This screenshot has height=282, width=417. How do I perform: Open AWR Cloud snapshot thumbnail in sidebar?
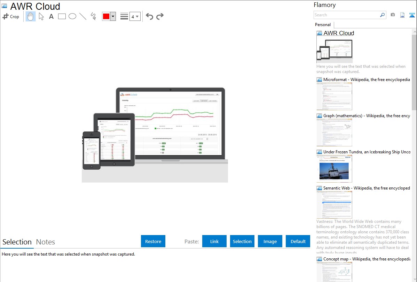click(335, 50)
